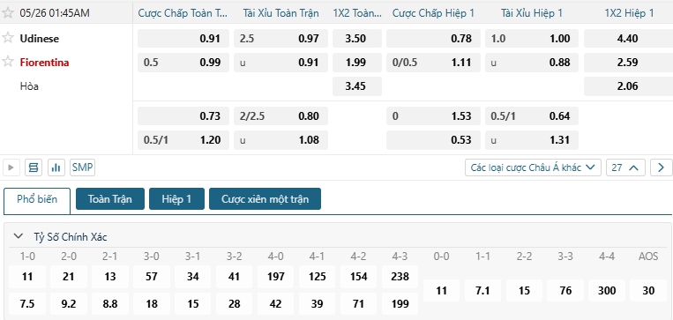The height and width of the screenshot is (320, 673).
Task: Collapse the 27 markets expander
Action: point(625,167)
